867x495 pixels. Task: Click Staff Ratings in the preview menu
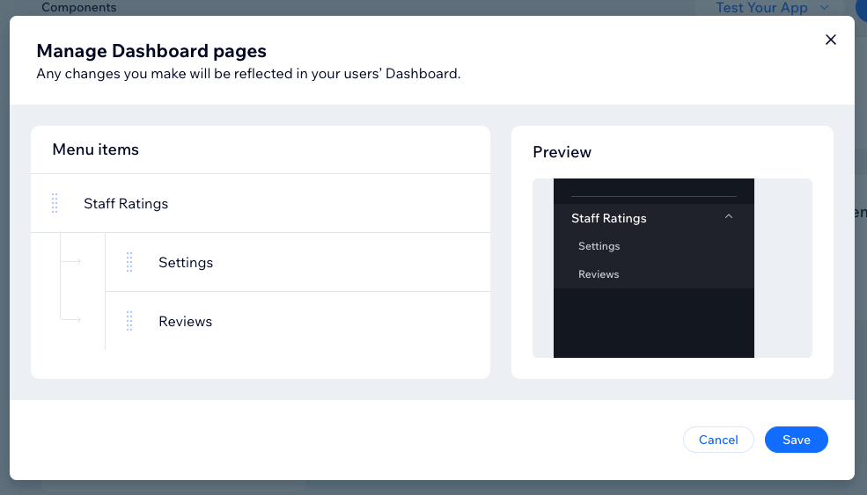(609, 218)
